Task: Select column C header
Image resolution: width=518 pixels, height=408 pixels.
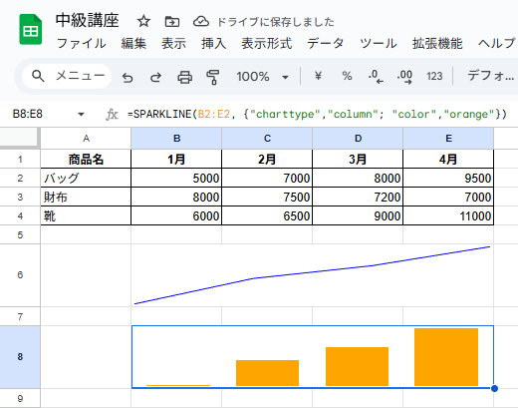Action: tap(267, 139)
